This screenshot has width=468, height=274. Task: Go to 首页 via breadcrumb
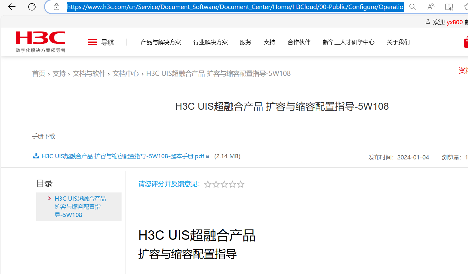click(x=39, y=73)
